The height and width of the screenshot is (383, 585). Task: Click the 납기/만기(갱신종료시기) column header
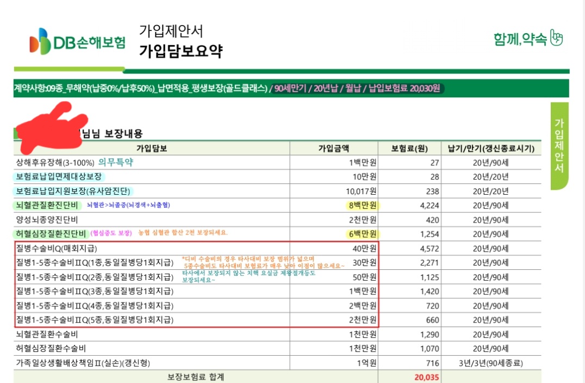(490, 149)
